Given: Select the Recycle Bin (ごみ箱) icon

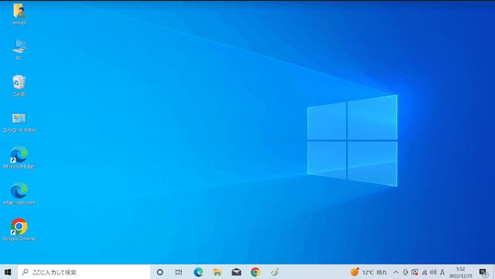Looking at the screenshot, I should (x=19, y=86).
